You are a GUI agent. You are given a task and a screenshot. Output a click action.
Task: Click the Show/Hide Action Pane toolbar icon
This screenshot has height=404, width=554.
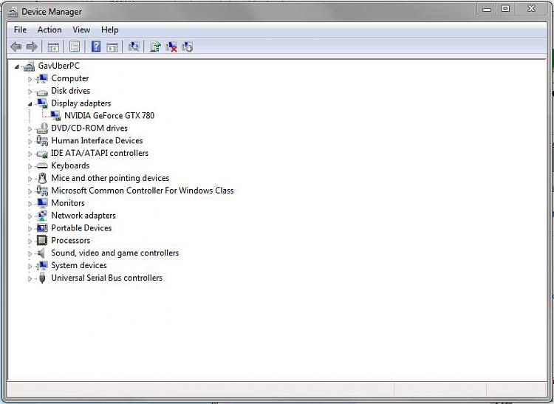(112, 47)
